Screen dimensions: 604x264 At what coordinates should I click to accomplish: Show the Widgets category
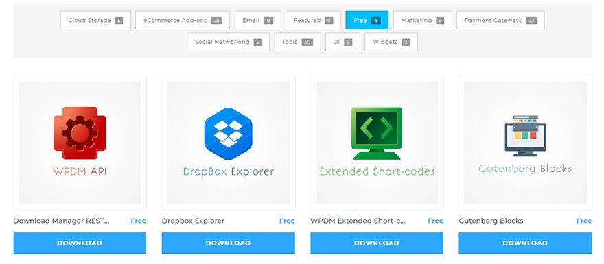coord(391,42)
